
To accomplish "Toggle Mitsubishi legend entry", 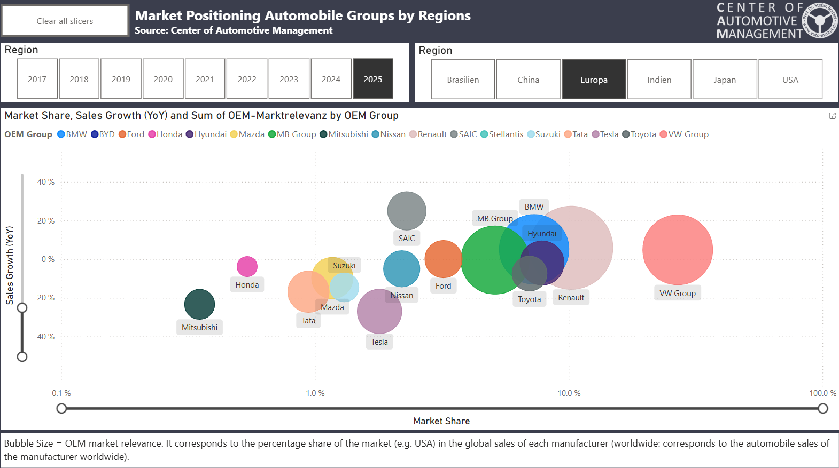I will pyautogui.click(x=344, y=134).
